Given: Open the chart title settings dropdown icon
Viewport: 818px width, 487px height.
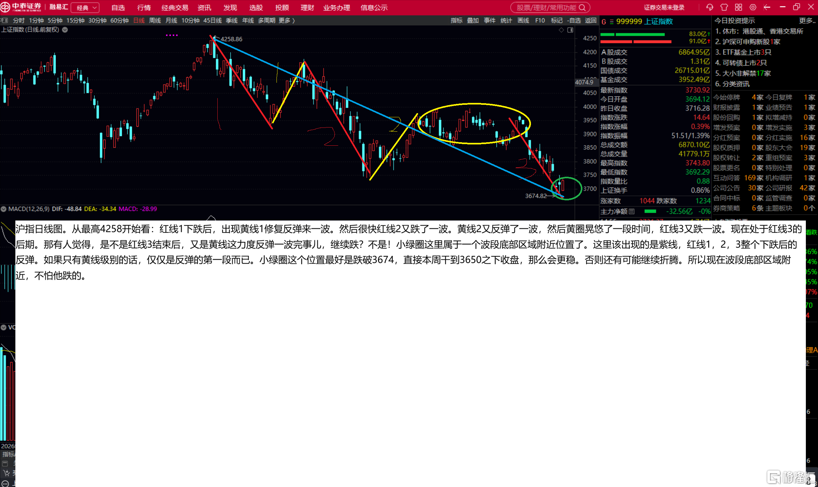Looking at the screenshot, I should (x=65, y=30).
